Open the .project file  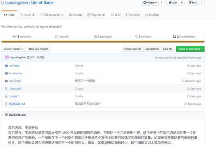14,96
